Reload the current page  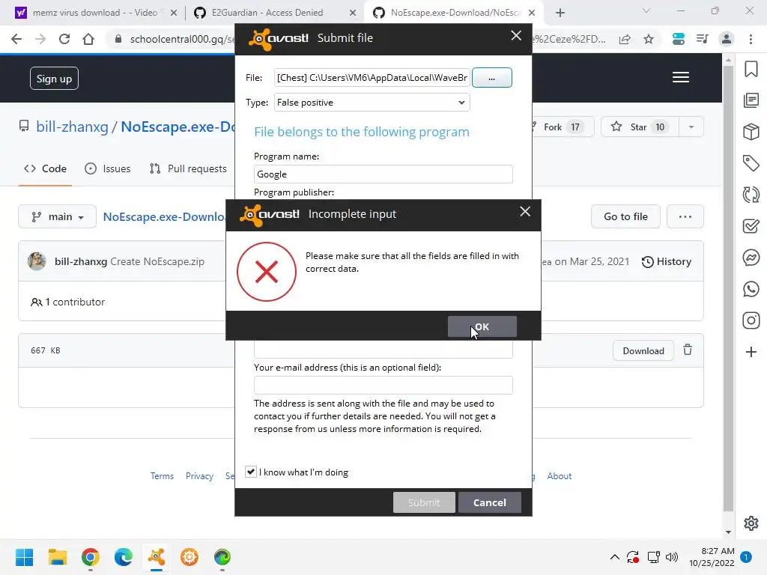(64, 39)
